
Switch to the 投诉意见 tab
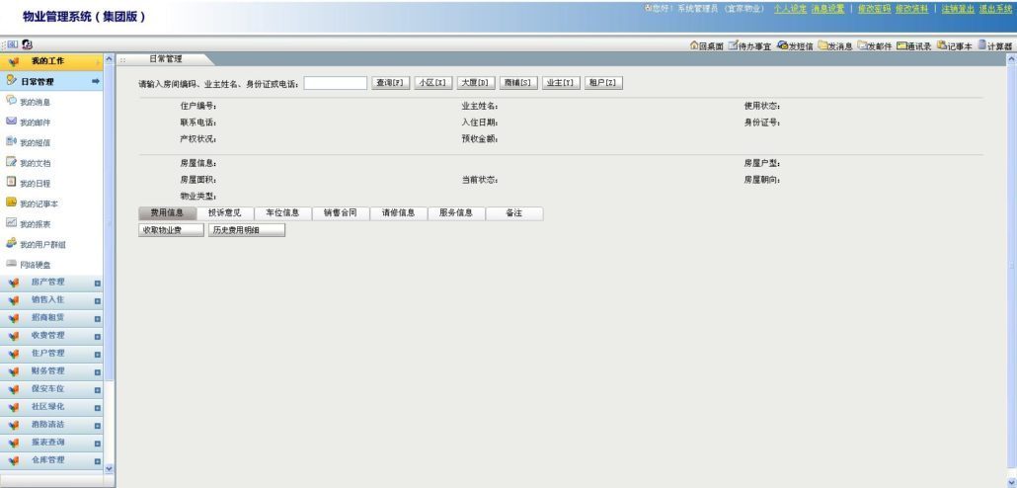coord(225,212)
